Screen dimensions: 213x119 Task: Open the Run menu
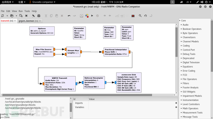pos(21,11)
